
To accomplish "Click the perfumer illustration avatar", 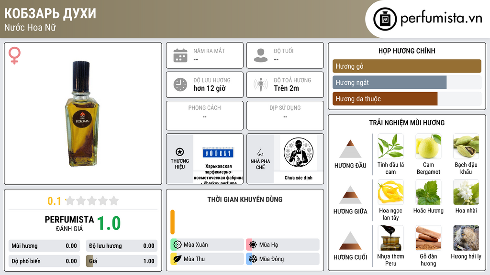I will 299,152.
